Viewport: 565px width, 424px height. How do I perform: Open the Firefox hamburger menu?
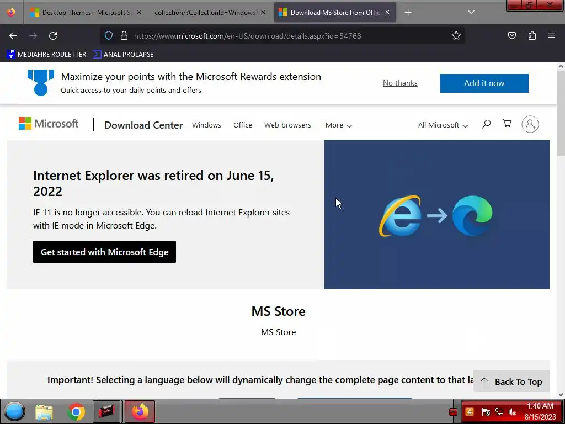[x=552, y=35]
